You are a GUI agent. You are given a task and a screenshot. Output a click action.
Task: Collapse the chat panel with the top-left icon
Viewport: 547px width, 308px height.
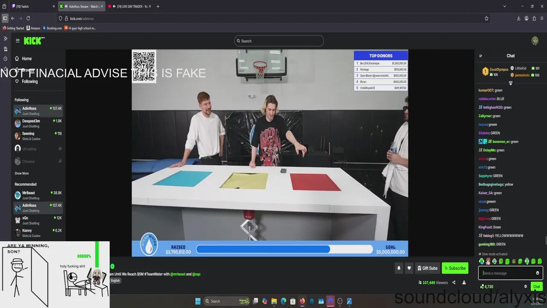[x=480, y=56]
